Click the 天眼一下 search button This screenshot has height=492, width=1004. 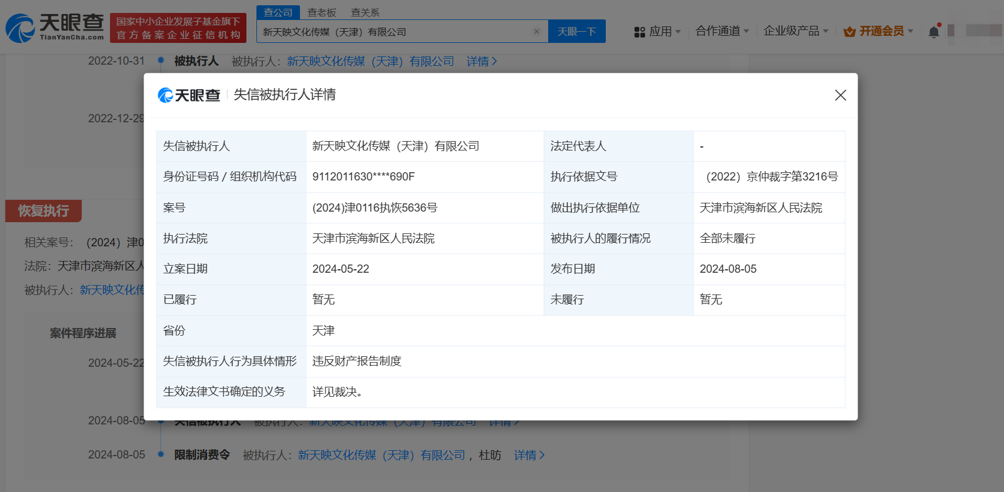coord(577,32)
